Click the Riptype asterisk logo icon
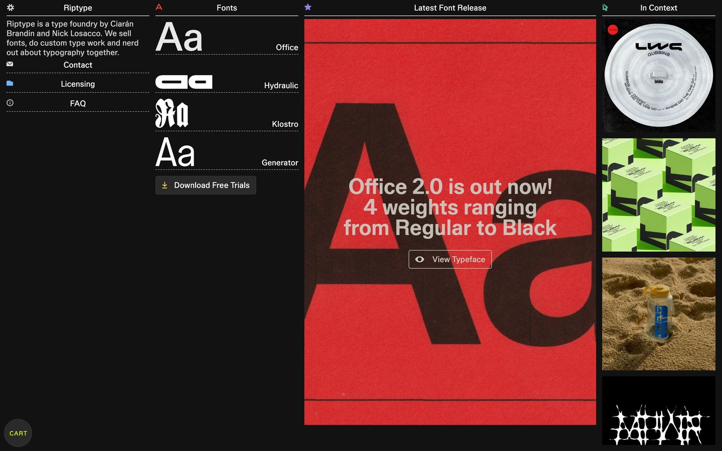 pyautogui.click(x=11, y=8)
